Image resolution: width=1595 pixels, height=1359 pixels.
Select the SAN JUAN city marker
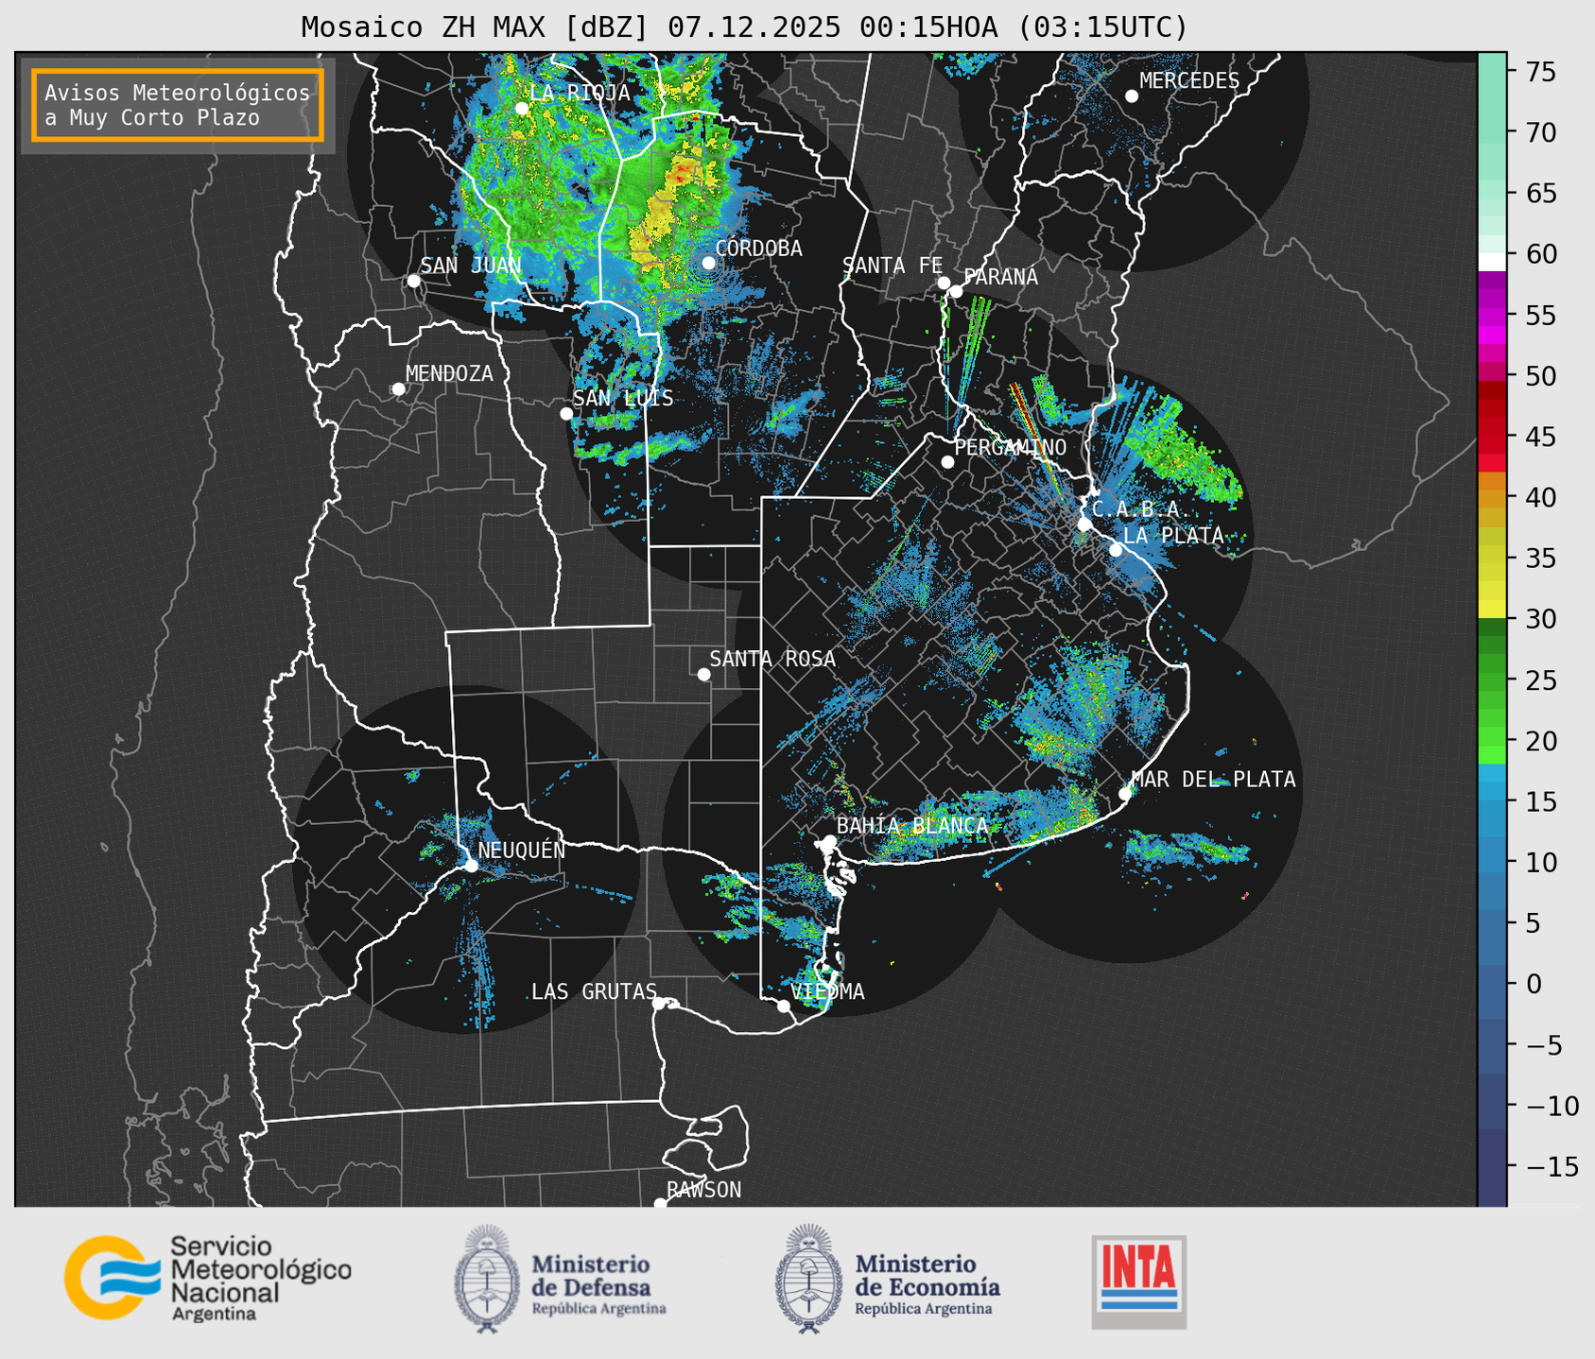pos(413,281)
